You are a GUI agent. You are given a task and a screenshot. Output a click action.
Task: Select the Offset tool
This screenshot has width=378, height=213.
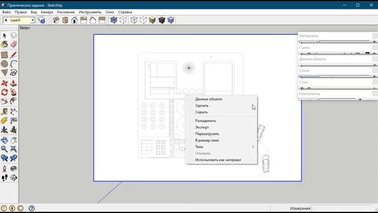[x=14, y=101]
